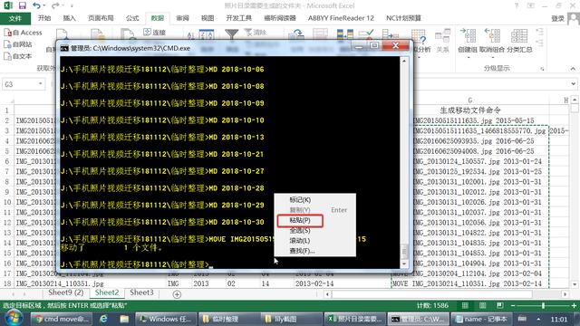Click the 连接 connections button
This screenshot has width=580, height=326.
(155, 33)
